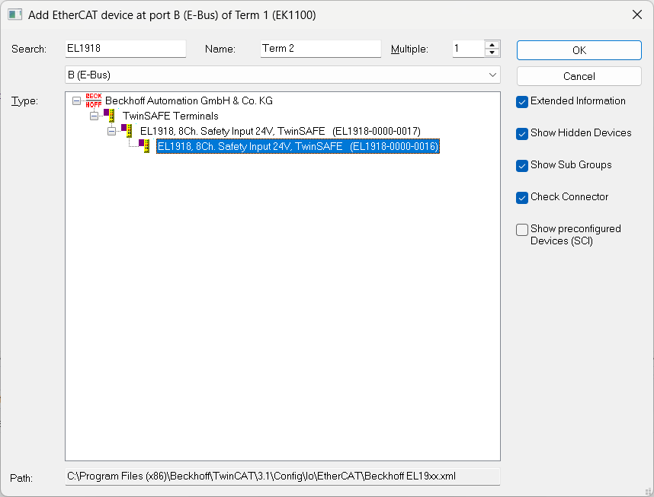Screen dimensions: 654x497
Task: Click the Cancel button
Action: point(579,76)
